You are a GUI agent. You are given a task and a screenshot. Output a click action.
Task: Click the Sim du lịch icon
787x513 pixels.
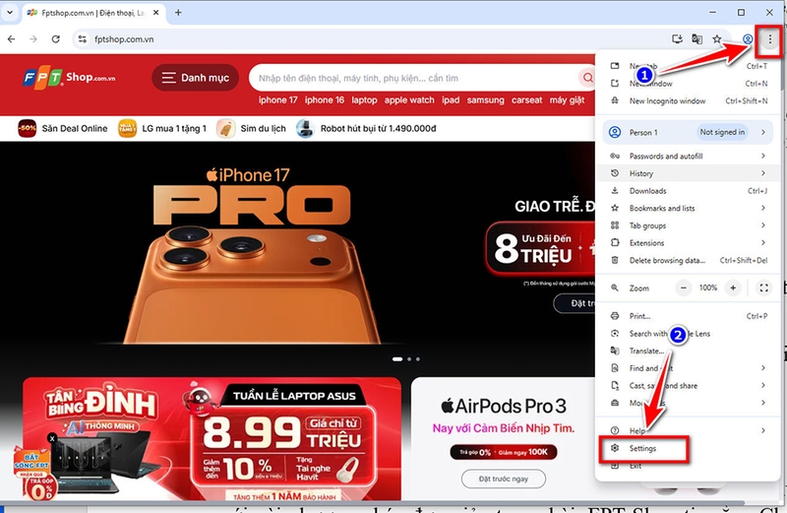pyautogui.click(x=226, y=129)
